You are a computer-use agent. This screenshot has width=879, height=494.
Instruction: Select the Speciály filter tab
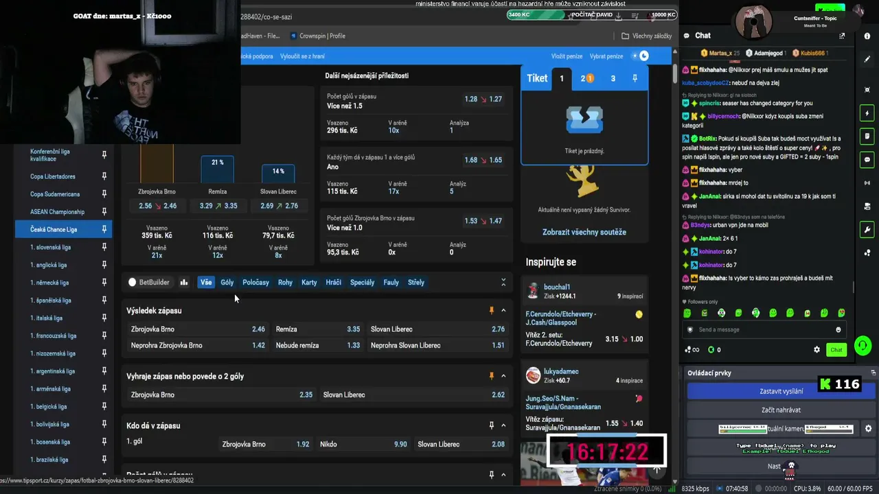pos(363,282)
